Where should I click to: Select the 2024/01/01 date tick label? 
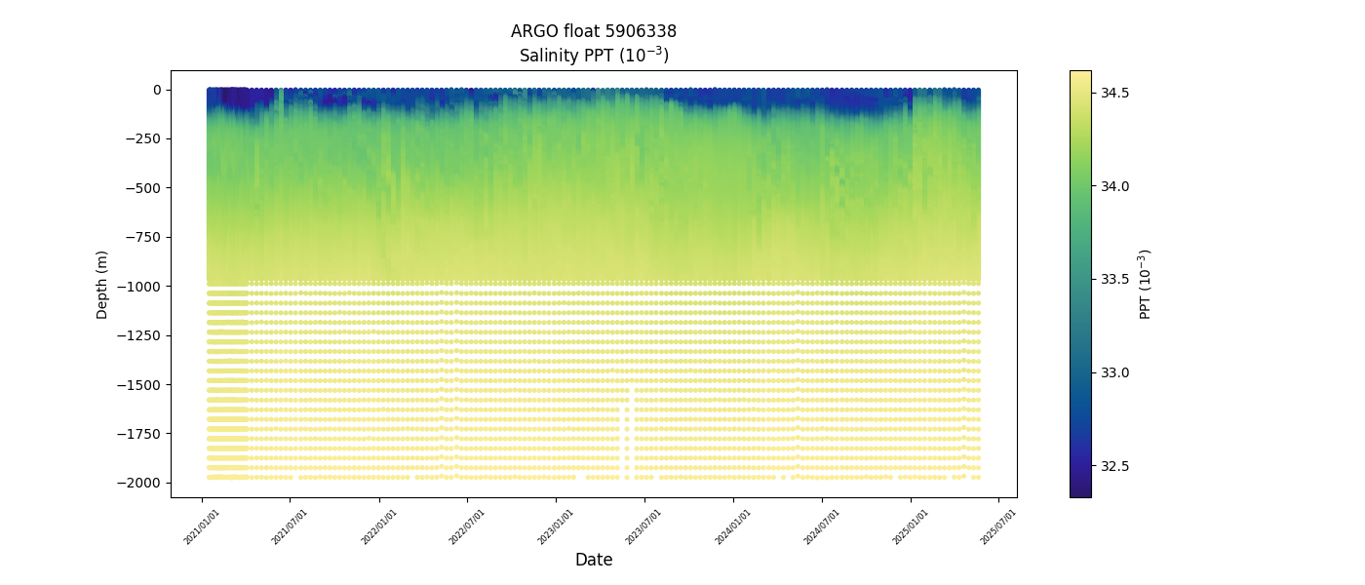pyautogui.click(x=734, y=526)
